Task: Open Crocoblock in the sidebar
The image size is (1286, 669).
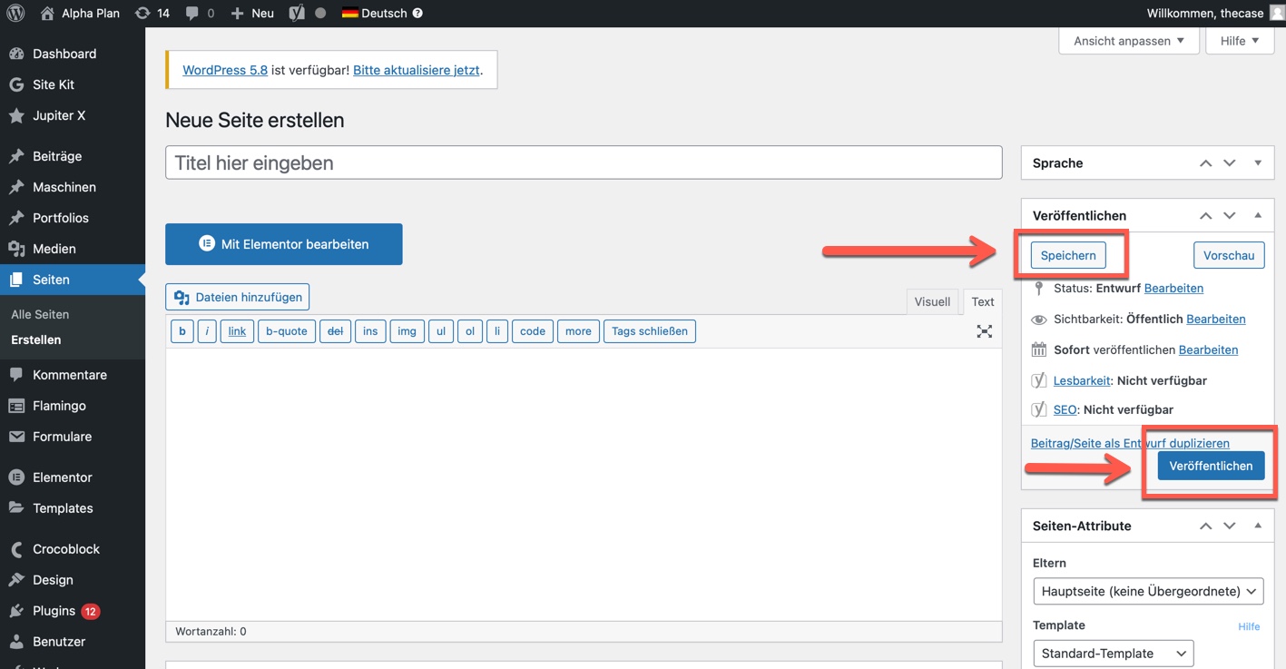Action: [x=65, y=549]
